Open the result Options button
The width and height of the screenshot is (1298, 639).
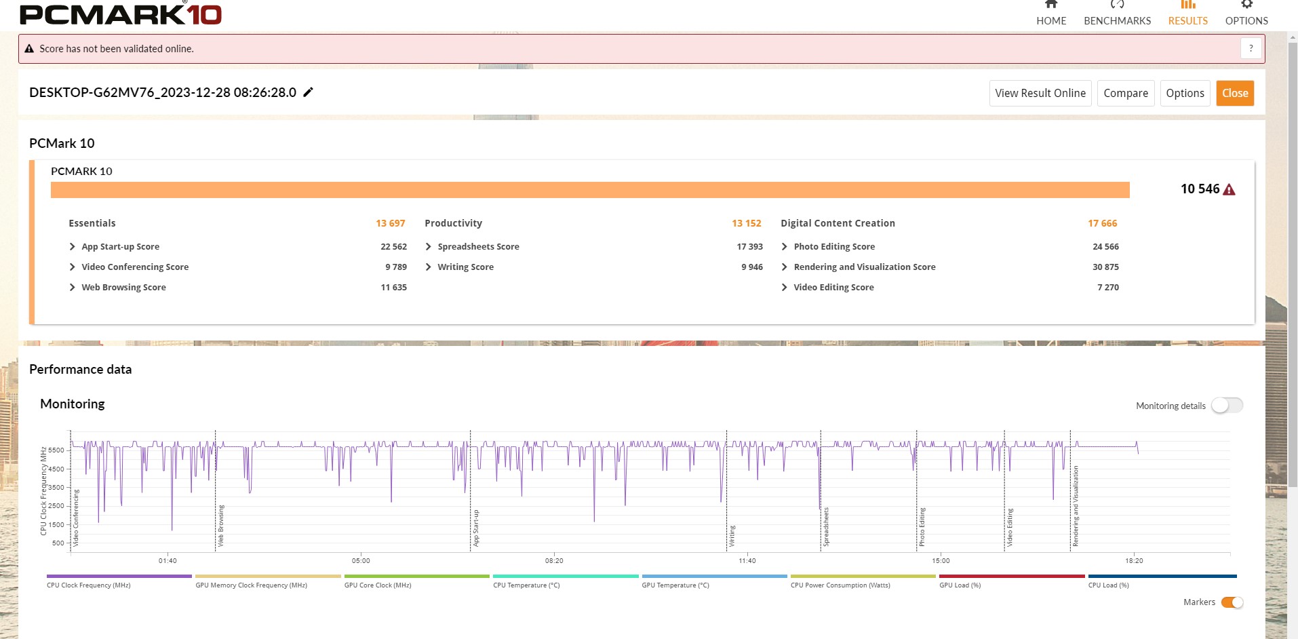coord(1185,93)
